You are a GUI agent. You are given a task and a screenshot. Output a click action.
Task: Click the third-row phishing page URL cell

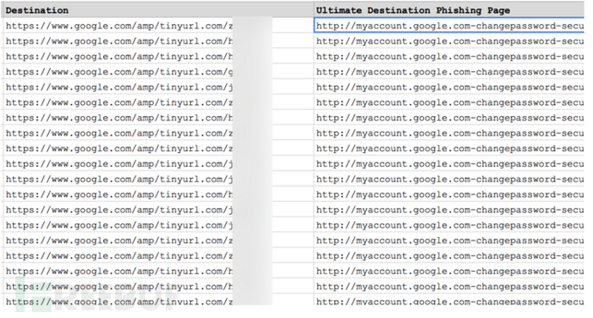pyautogui.click(x=449, y=57)
